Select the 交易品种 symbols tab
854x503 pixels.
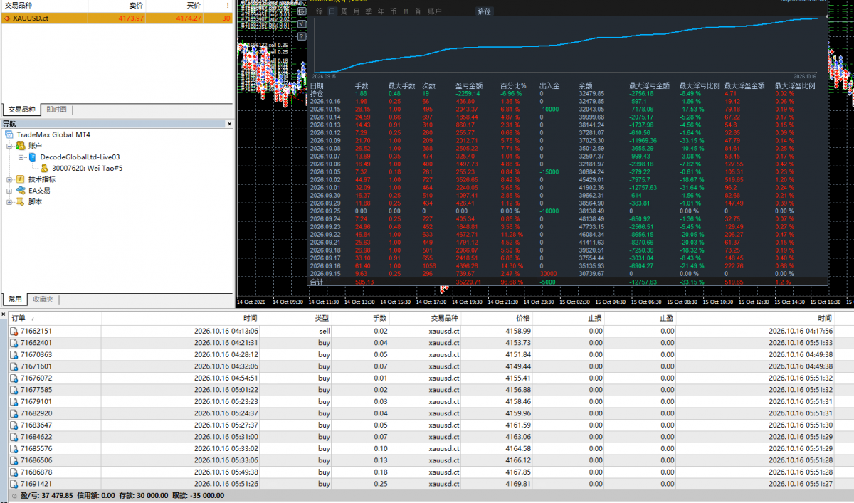coord(21,110)
